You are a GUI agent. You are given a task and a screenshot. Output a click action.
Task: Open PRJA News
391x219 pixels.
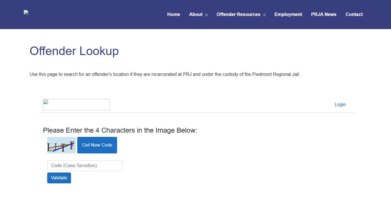(323, 14)
